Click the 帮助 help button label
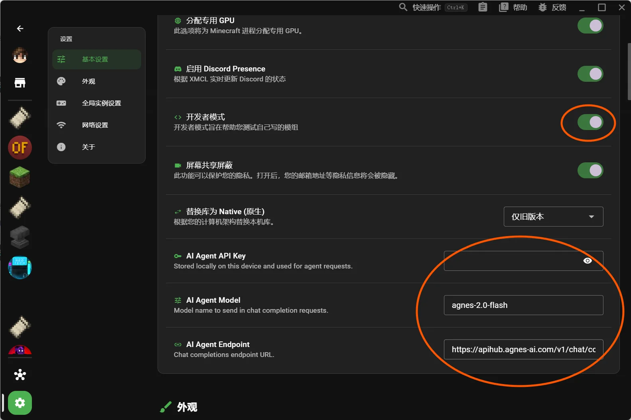This screenshot has height=420, width=631. click(520, 7)
